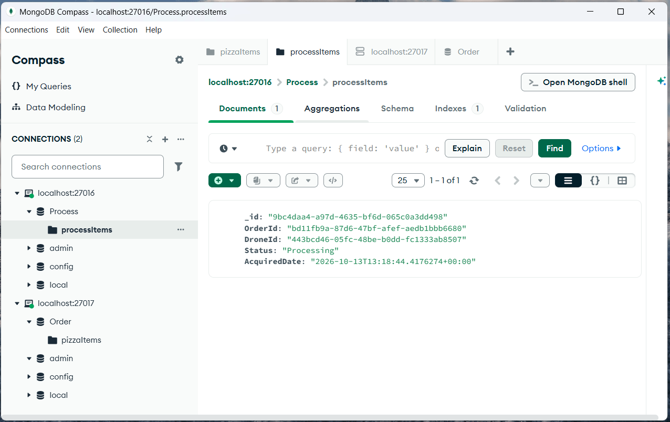
Task: Click the Explain button
Action: tap(467, 149)
